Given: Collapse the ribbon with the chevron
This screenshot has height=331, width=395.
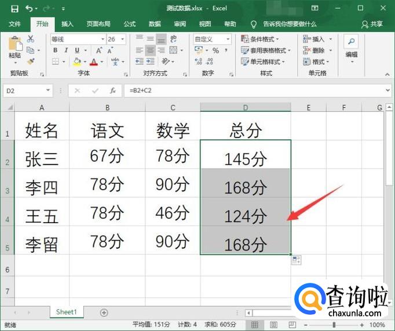Looking at the screenshot, I should tap(387, 74).
